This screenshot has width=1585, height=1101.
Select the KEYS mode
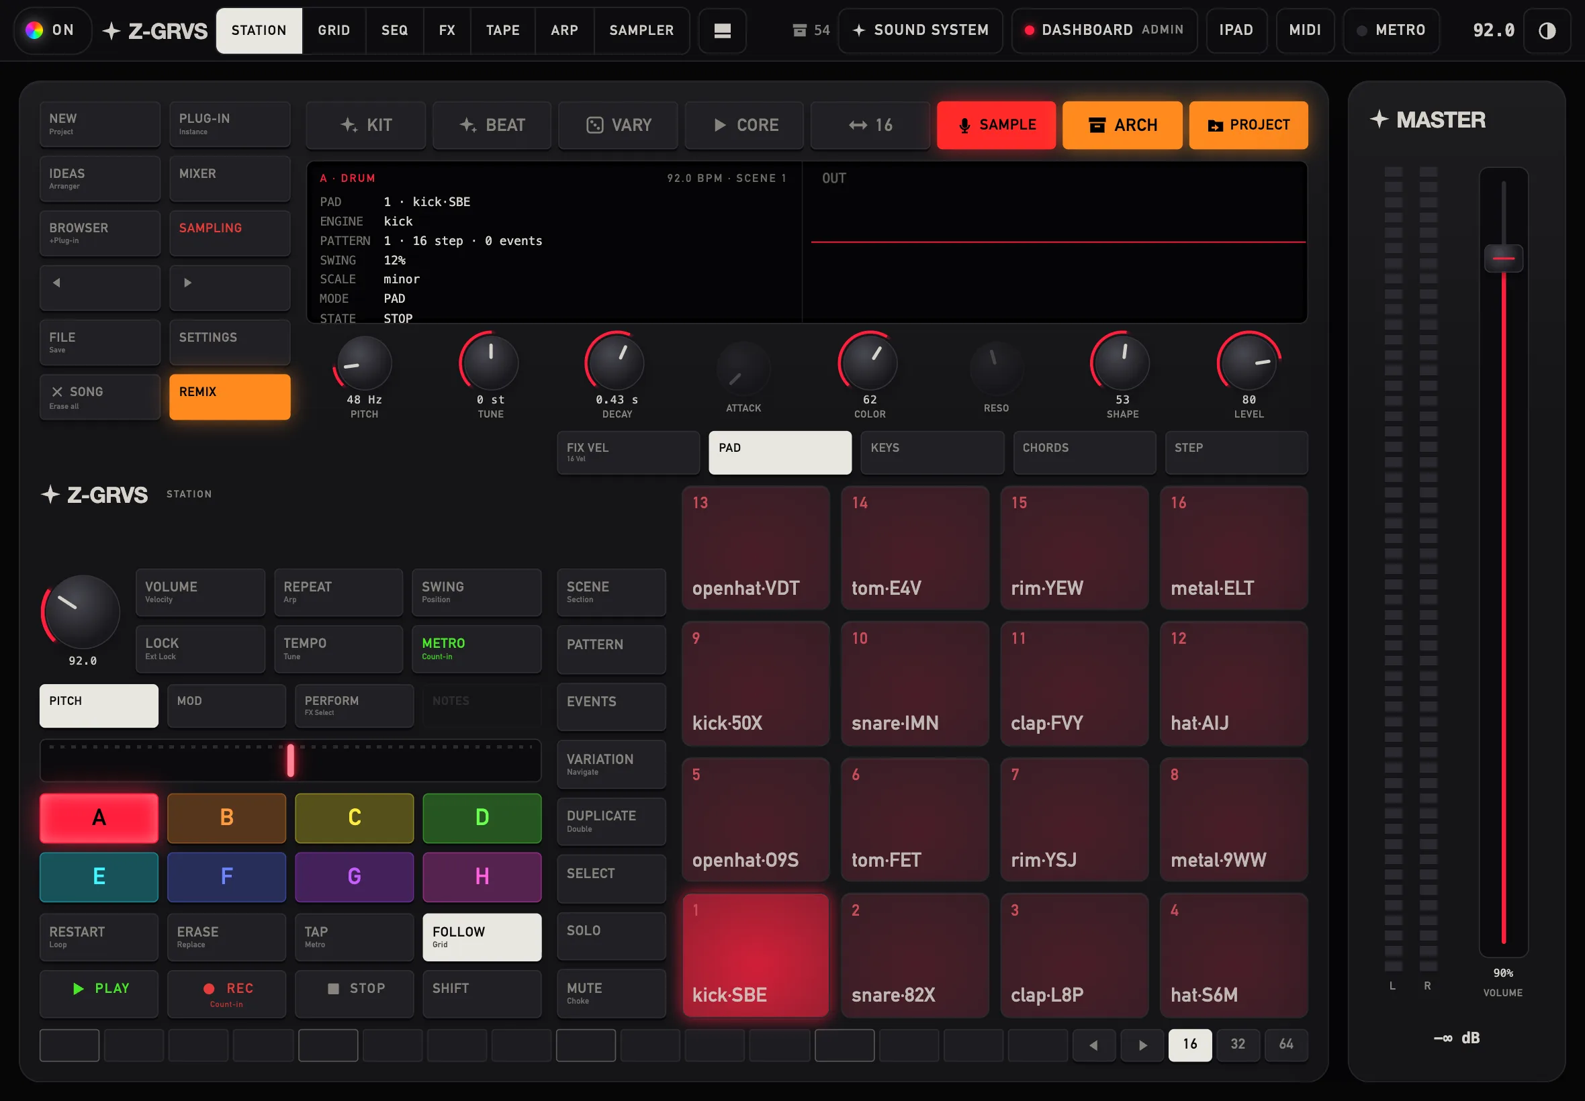pos(932,452)
